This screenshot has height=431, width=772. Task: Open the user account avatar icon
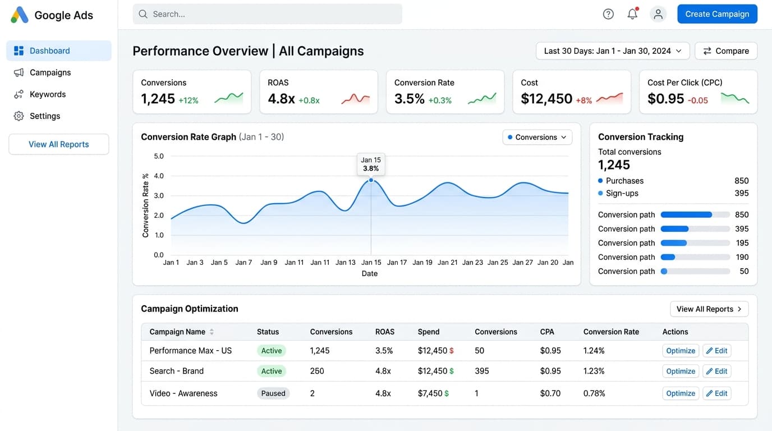tap(658, 14)
